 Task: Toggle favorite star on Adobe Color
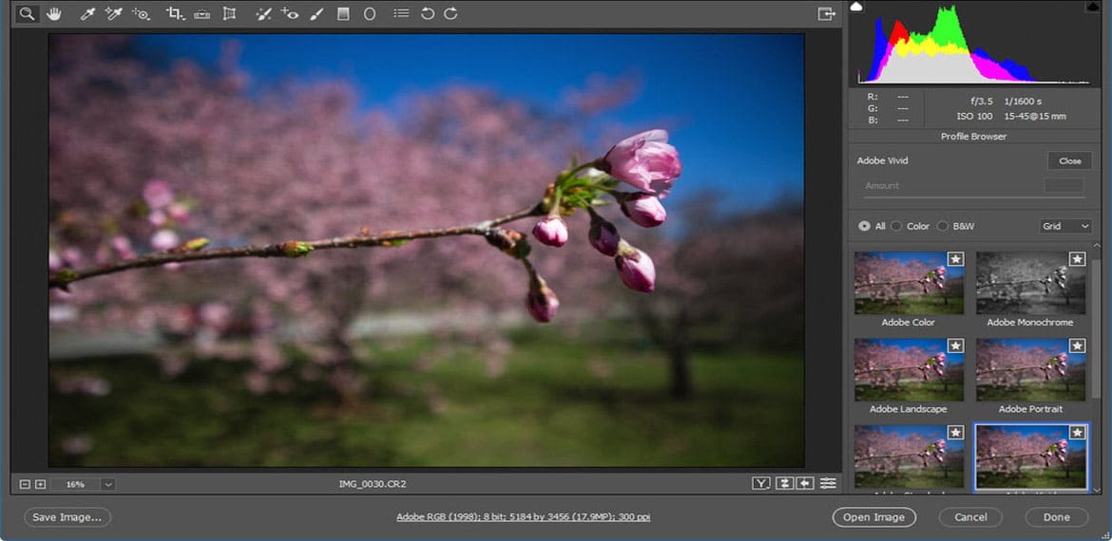pos(955,259)
